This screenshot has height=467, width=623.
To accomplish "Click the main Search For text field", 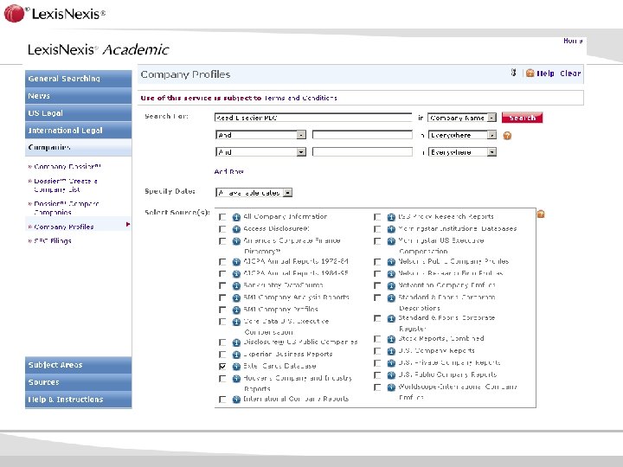I will click(x=313, y=118).
